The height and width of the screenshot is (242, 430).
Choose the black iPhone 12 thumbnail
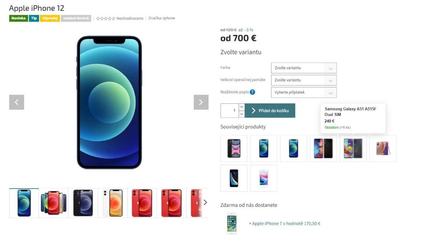pos(83,203)
